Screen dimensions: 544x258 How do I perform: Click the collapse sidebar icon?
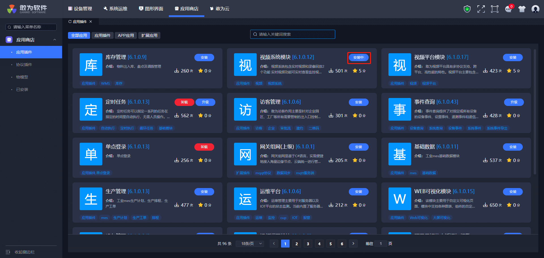(8, 252)
